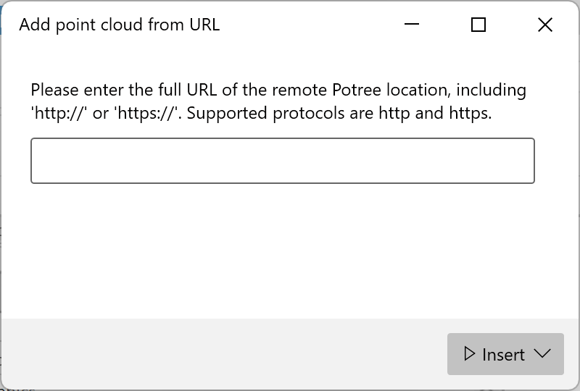Select the square maximize icon in title bar
580x391 pixels.
(x=478, y=25)
